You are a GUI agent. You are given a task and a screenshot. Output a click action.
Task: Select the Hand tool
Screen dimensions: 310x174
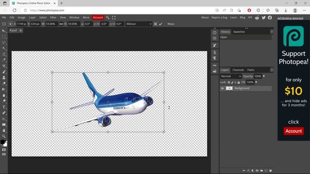click(4, 130)
